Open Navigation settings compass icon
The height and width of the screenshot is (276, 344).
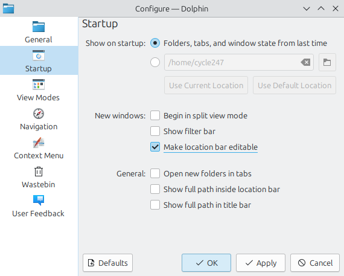(39, 114)
